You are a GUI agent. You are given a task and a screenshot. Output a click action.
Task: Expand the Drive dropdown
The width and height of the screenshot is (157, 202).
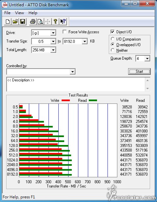coord(53,33)
